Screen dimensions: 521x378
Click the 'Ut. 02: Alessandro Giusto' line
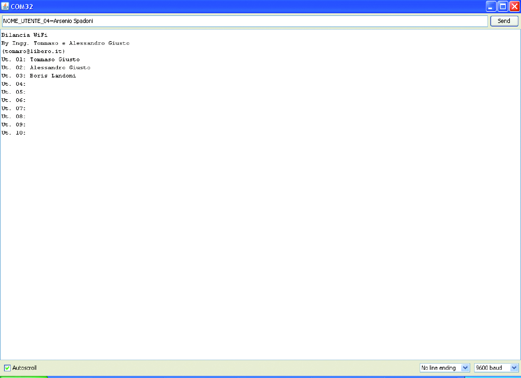tap(46, 68)
